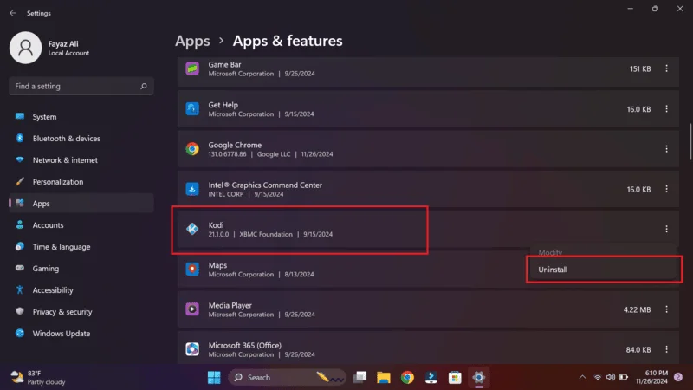Open Accounts settings
Screen dimensions: 693x390
81,225
